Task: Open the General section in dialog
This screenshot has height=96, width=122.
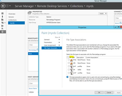Action: [47, 40]
